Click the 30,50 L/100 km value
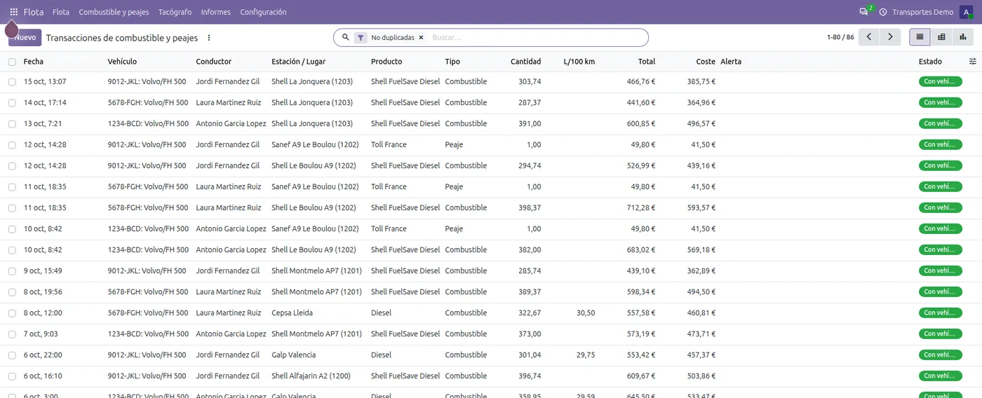This screenshot has width=982, height=398. pyautogui.click(x=585, y=313)
